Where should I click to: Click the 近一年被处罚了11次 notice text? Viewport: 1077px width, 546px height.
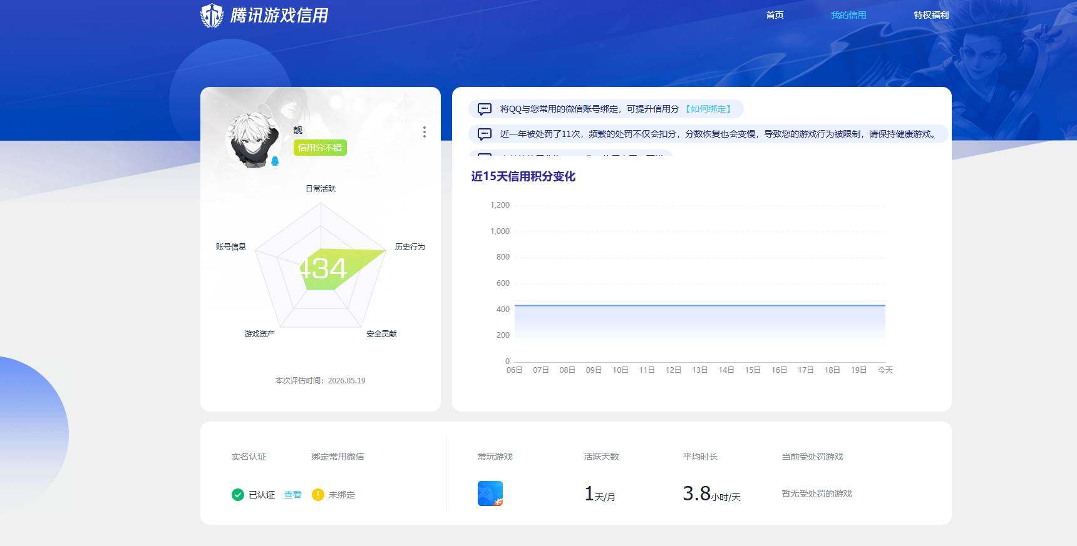click(718, 134)
